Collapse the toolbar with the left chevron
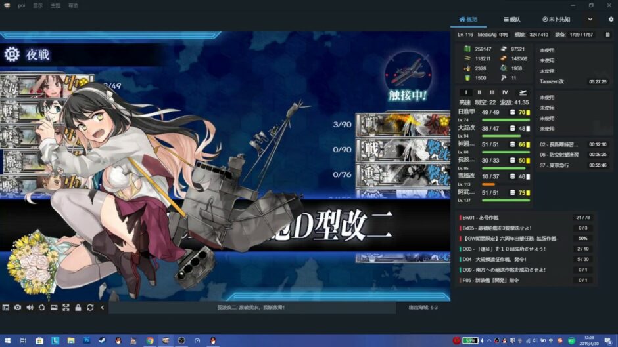This screenshot has width=618, height=347. pos(102,307)
